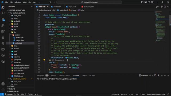171x96 pixels.
Task: Change line endings via CRLF
Action: coord(136,94)
